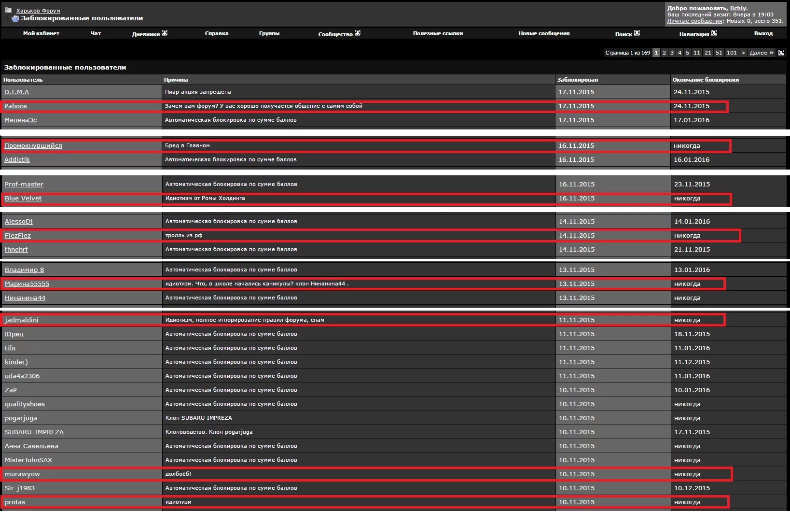The height and width of the screenshot is (512, 790).
Task: Open the qualityshoes user profile link
Action: pos(25,404)
